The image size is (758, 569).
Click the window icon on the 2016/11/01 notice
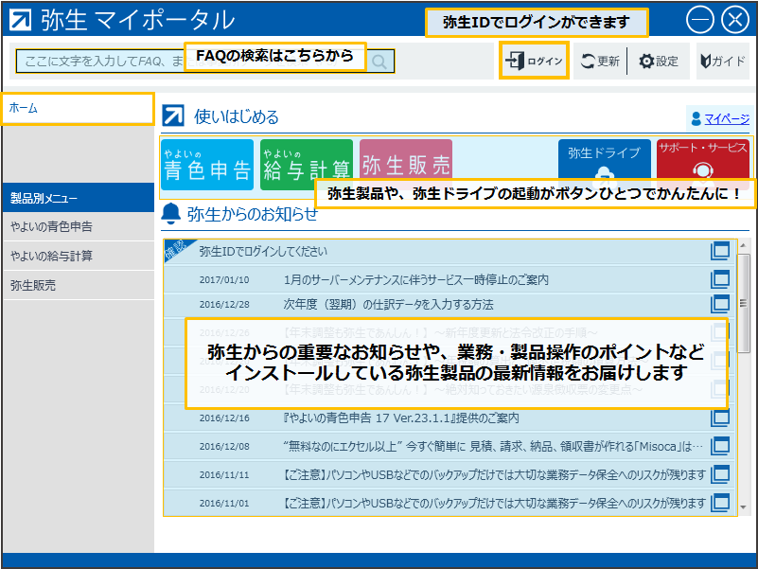720,503
